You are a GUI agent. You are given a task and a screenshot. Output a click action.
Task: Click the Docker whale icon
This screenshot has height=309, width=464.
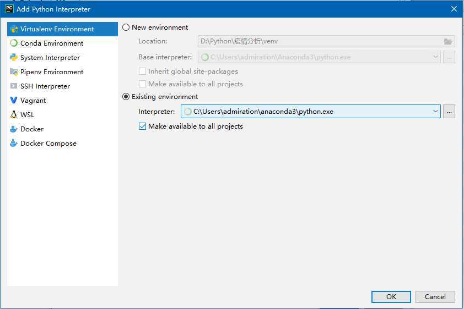(14, 129)
